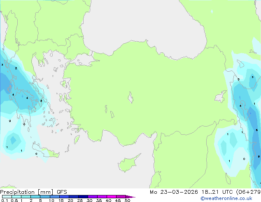Click the legend label "0.5"
The image size is (261, 202).
click(x=14, y=200)
